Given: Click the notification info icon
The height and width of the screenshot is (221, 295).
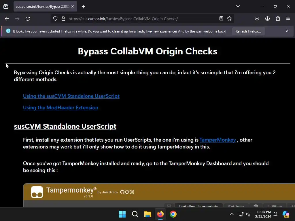Looking at the screenshot, I should coord(8,31).
